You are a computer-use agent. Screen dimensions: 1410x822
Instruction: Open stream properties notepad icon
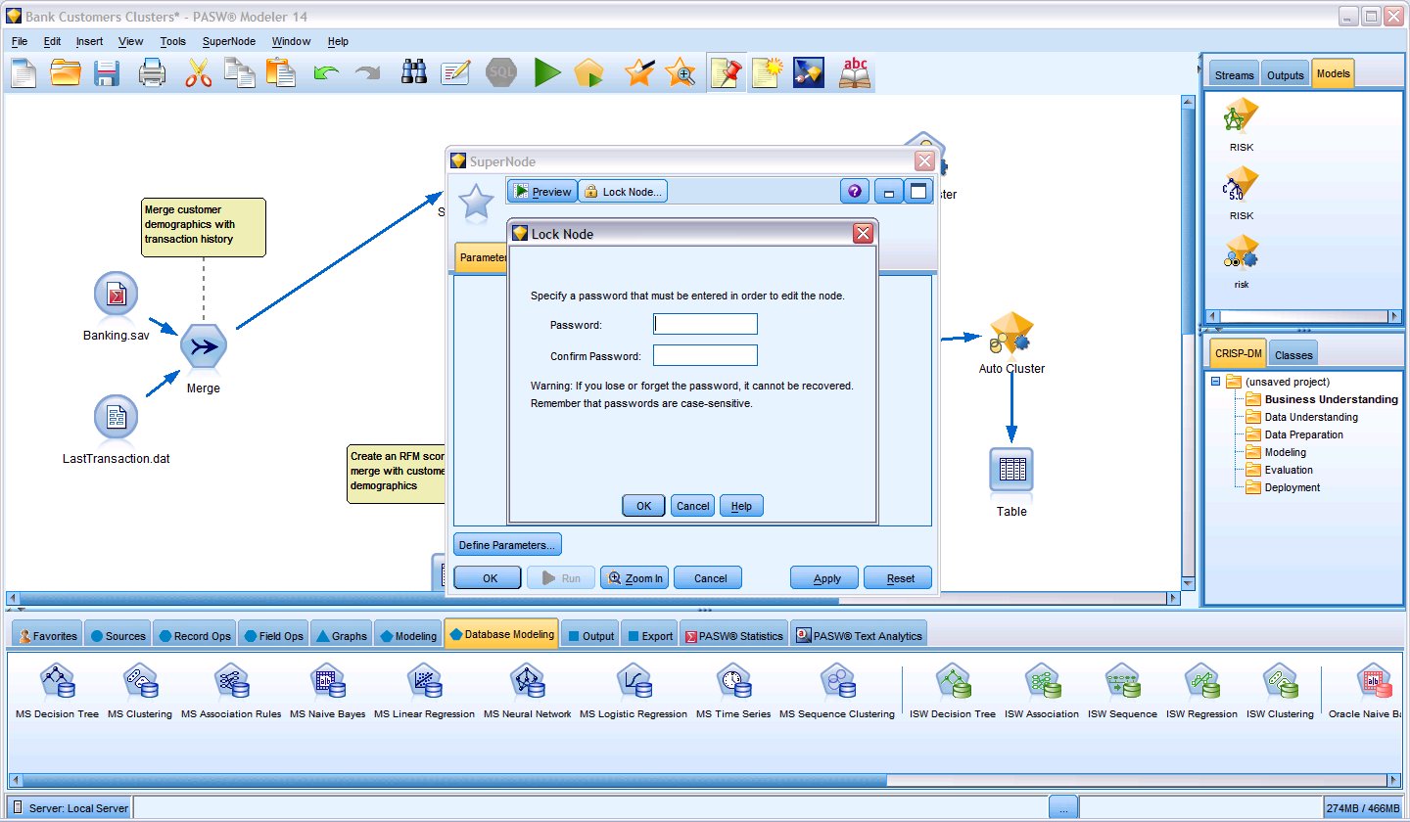455,73
